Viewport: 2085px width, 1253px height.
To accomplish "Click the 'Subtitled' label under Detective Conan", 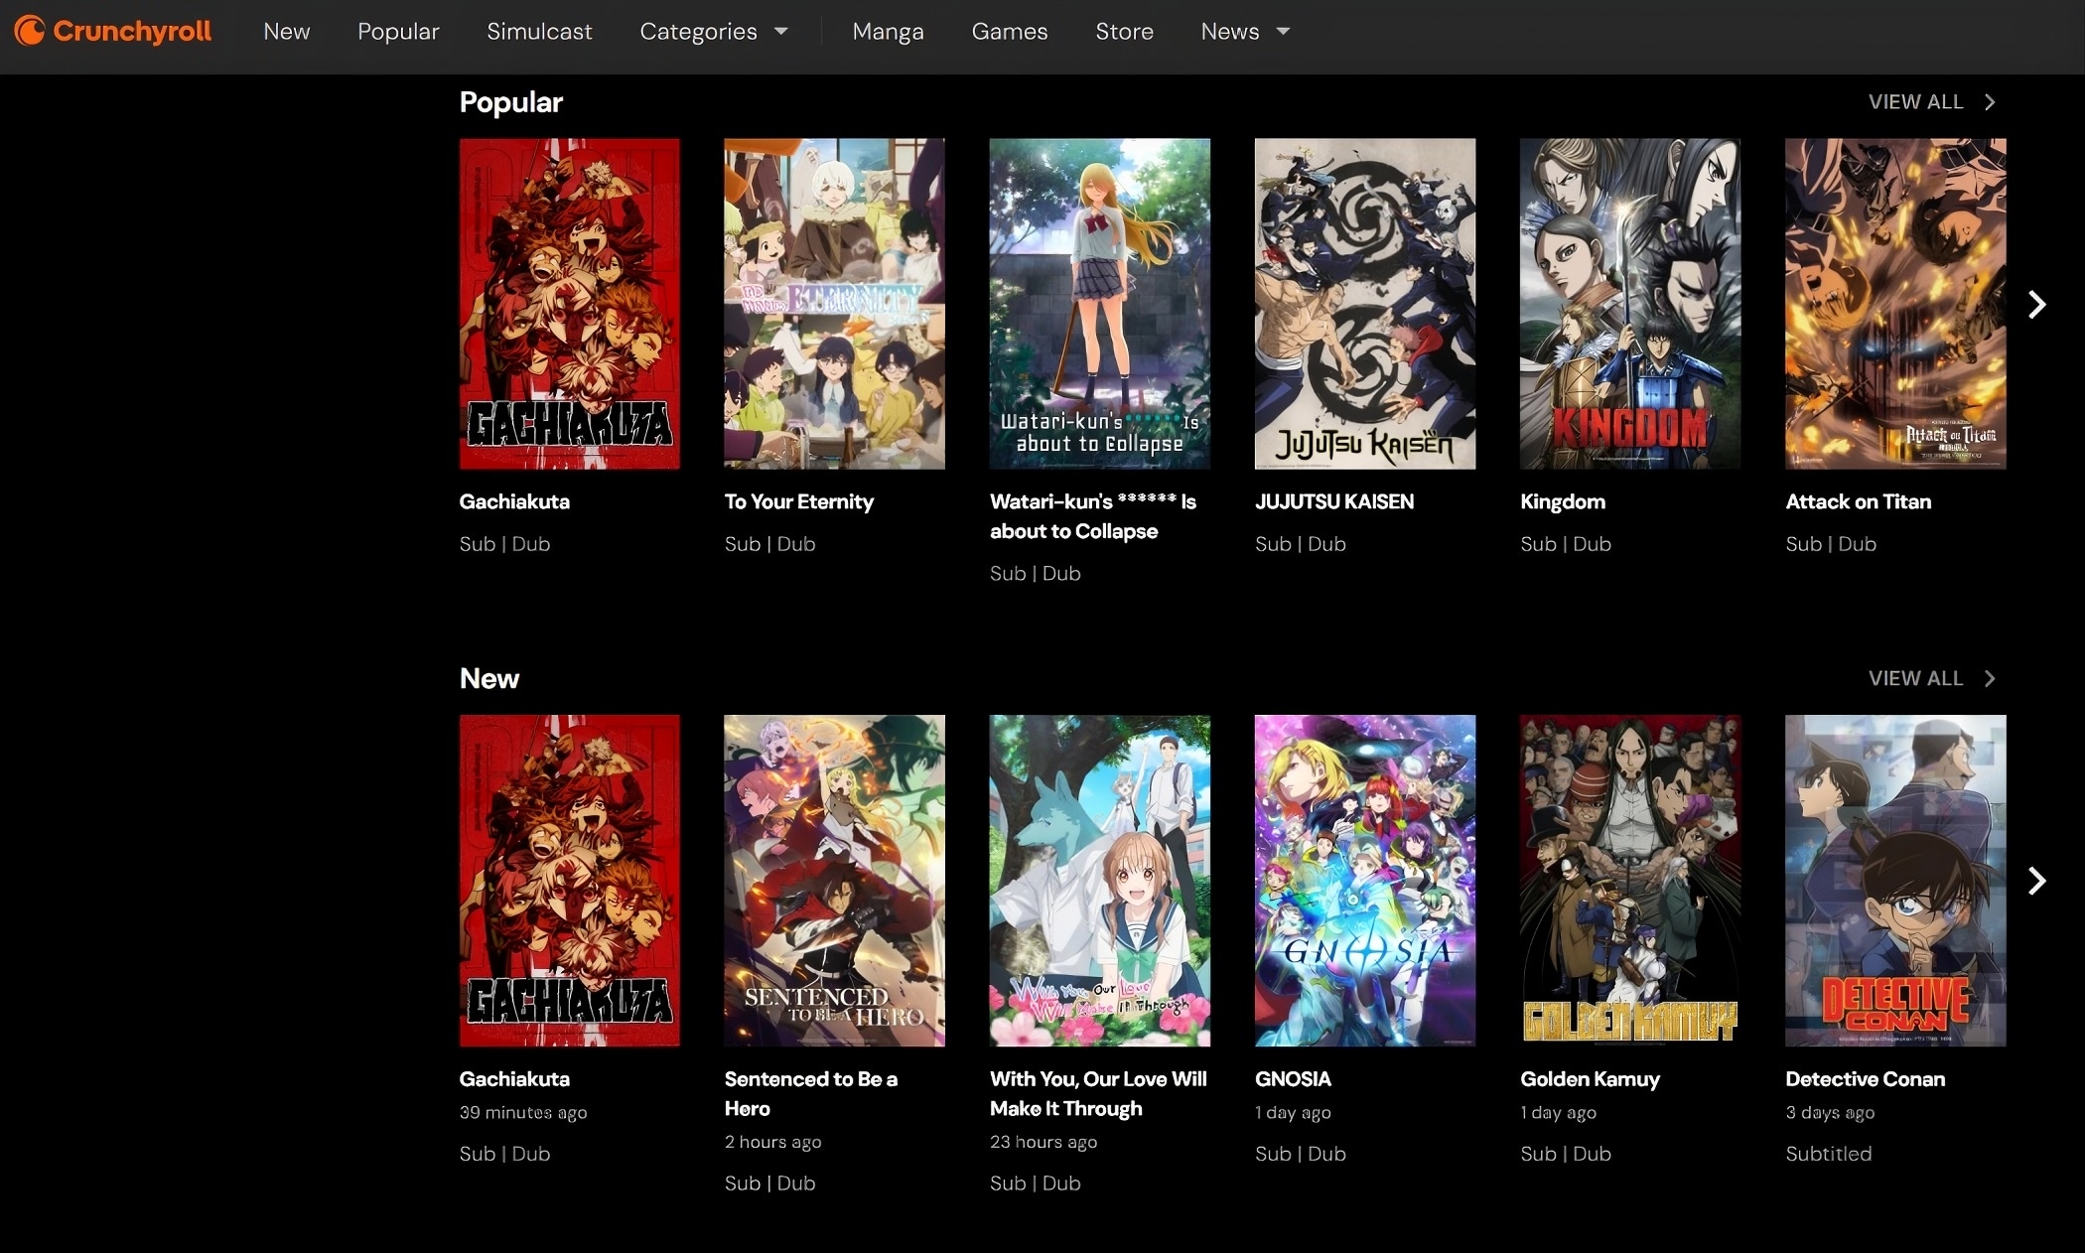I will coord(1829,1154).
